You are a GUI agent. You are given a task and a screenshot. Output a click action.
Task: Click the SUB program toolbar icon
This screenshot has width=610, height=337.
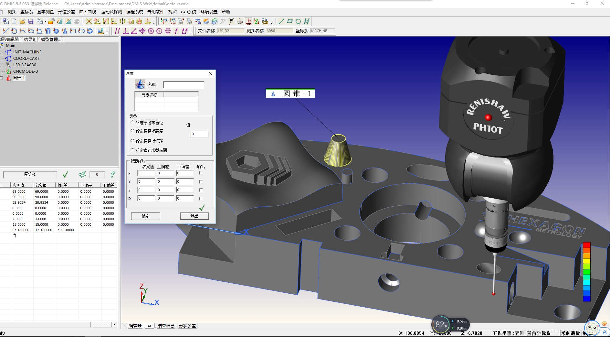(265, 21)
